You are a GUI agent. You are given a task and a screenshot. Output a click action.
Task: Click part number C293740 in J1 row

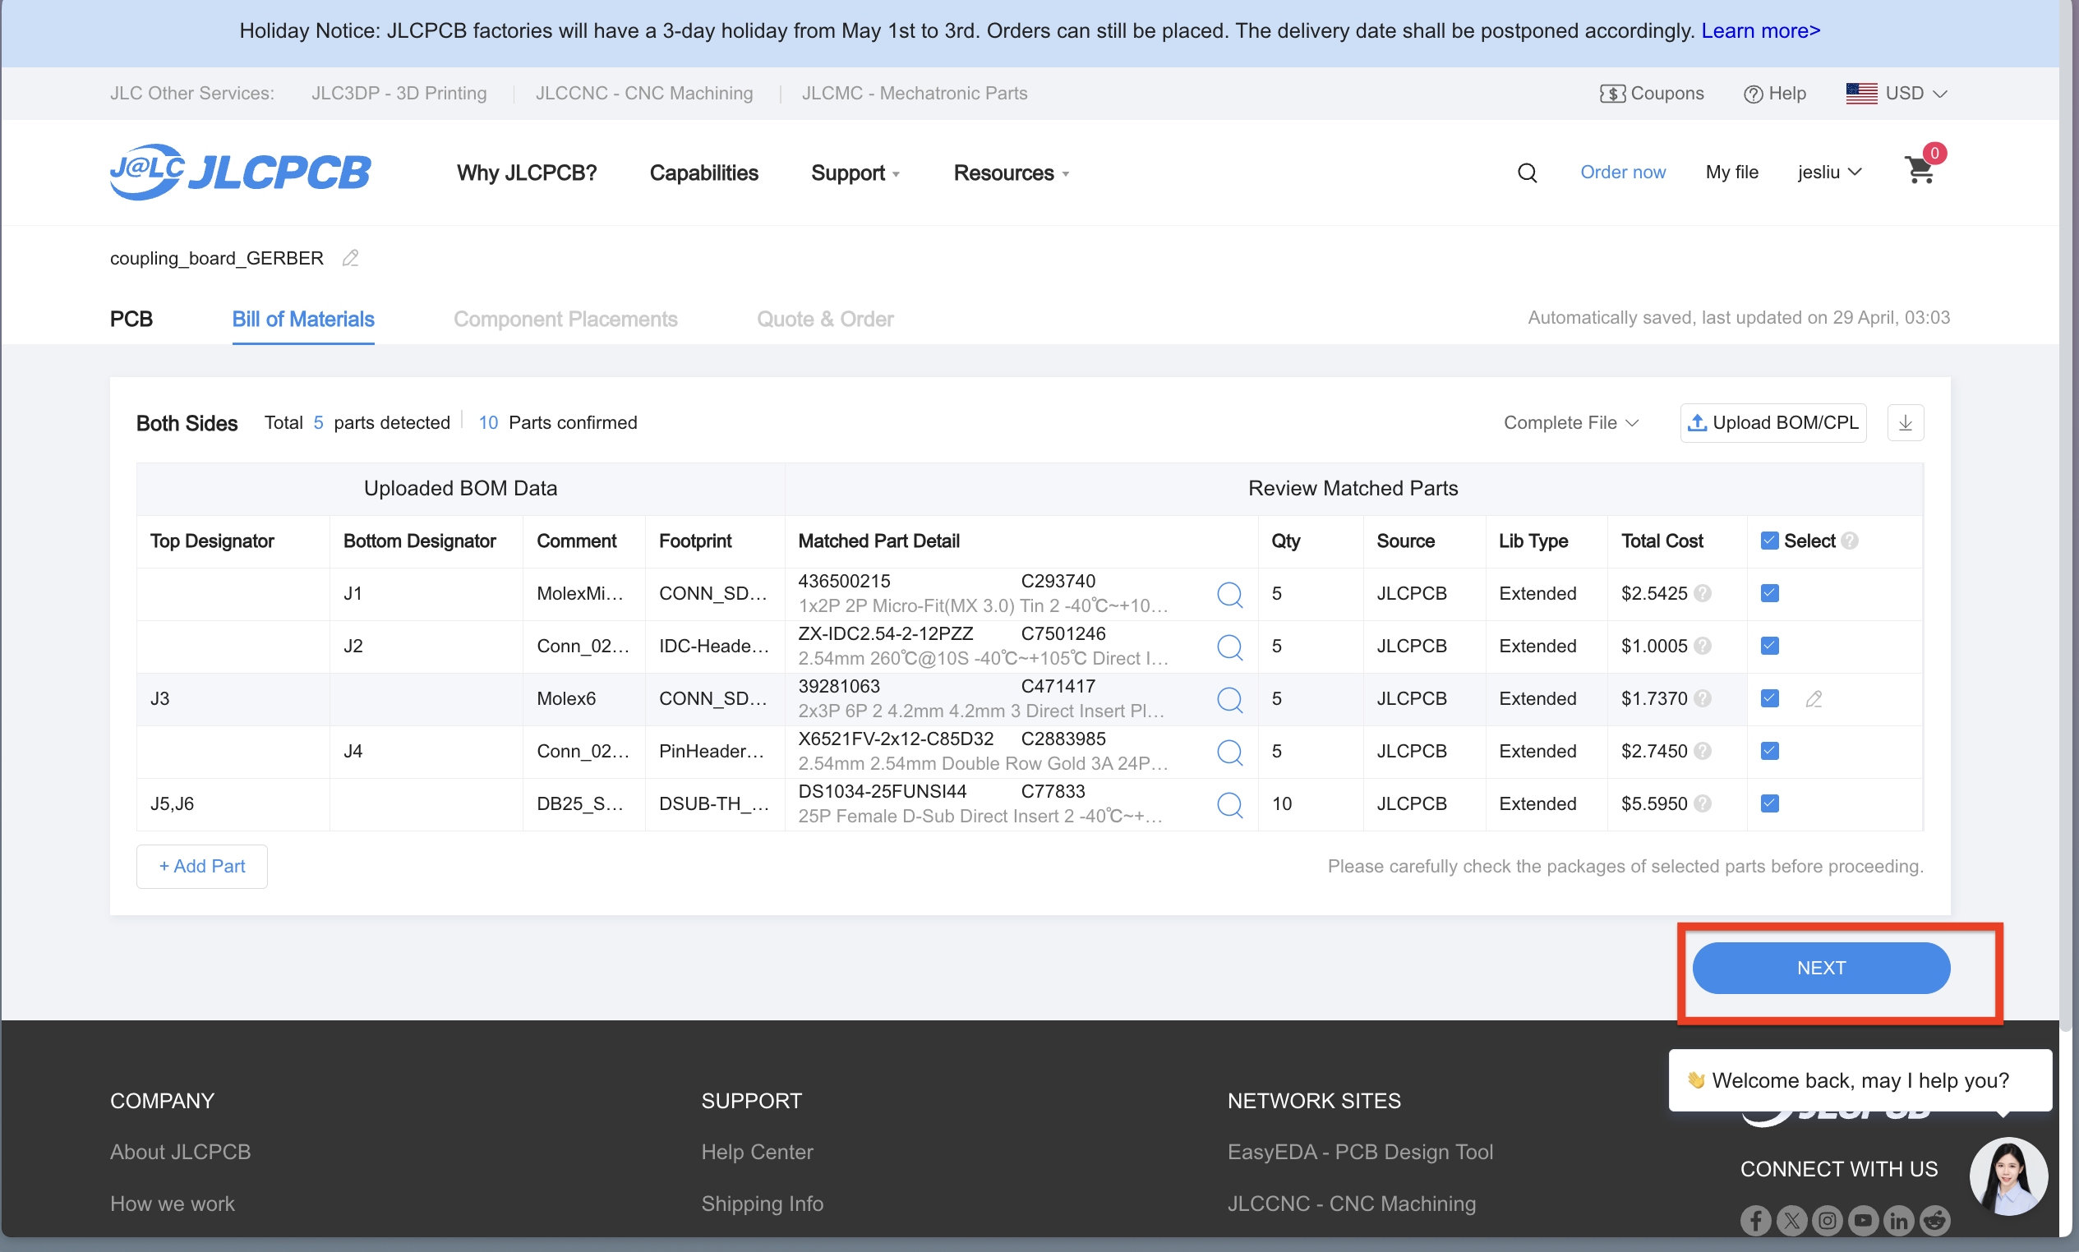(x=1058, y=582)
